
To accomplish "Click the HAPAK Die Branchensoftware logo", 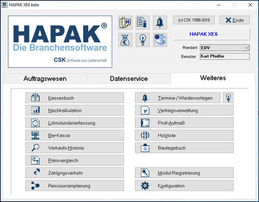I will point(60,42).
